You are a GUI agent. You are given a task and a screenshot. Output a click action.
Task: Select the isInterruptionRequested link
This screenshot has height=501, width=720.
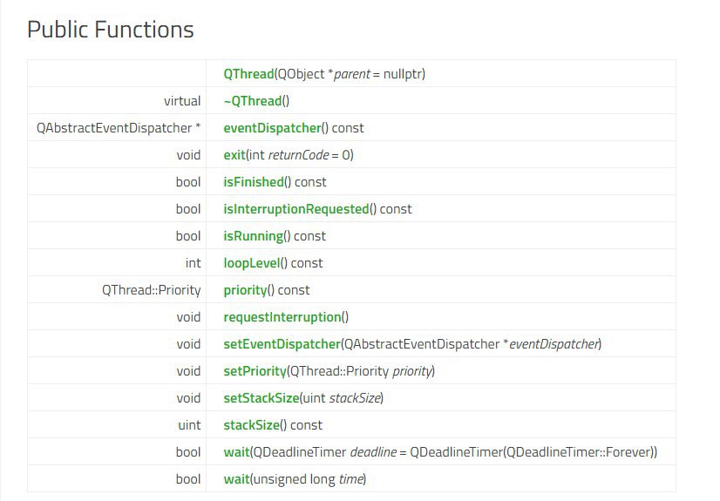pyautogui.click(x=296, y=209)
